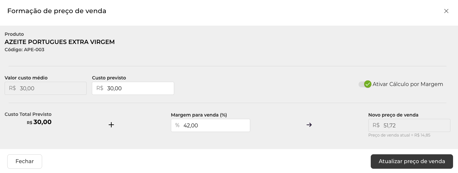Close the price formation dialog with X
458x173 pixels.
446,11
